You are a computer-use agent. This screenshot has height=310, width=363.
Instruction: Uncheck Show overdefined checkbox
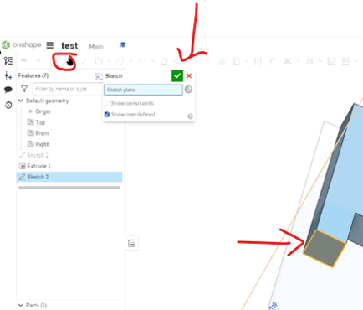click(107, 115)
